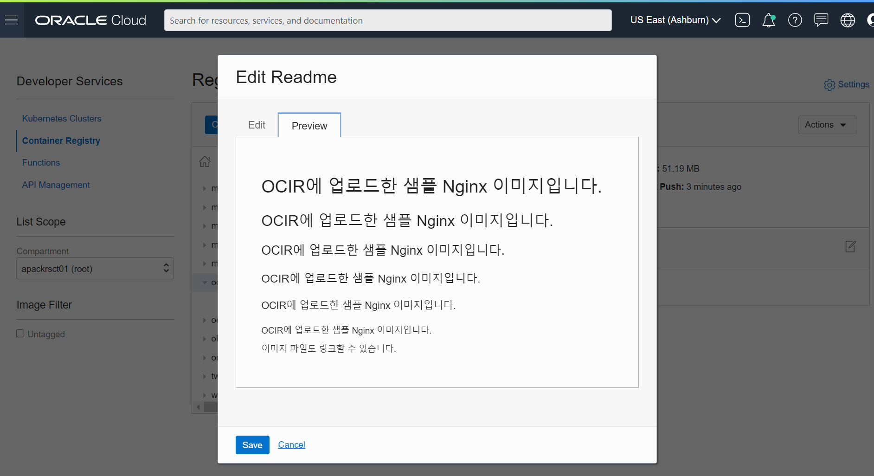The height and width of the screenshot is (476, 874).
Task: Switch to the Preview tab
Action: click(x=309, y=126)
